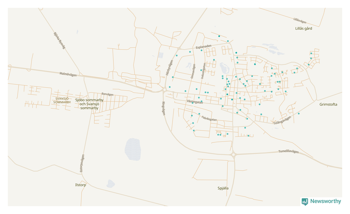Screen dimensions: 350x214
Task: Click the Tolångavägen road label
Action: coord(282,120)
